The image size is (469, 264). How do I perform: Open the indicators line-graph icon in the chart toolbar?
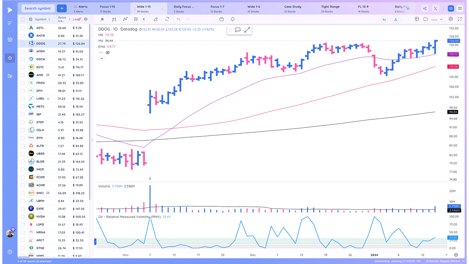125,19
